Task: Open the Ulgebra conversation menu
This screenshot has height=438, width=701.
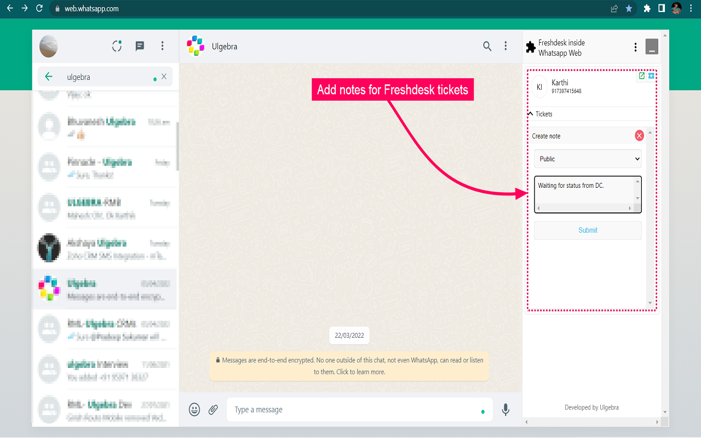Action: 506,46
